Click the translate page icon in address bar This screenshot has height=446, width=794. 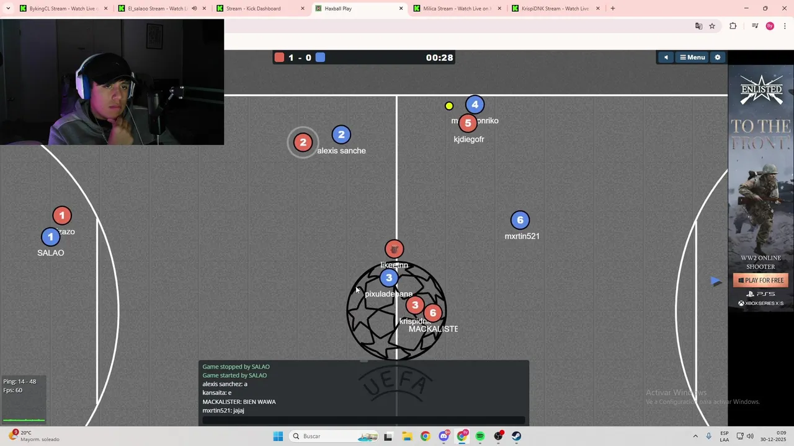(x=698, y=26)
